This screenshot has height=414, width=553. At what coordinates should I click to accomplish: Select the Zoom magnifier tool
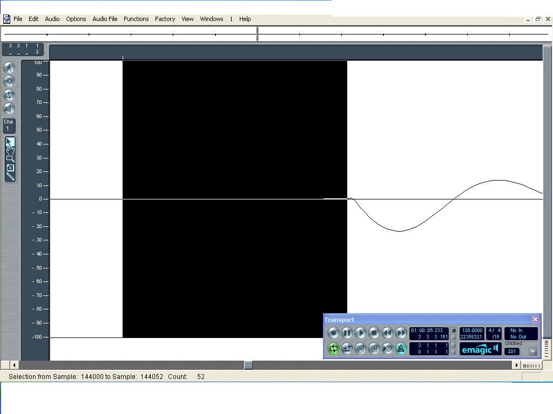pyautogui.click(x=10, y=159)
